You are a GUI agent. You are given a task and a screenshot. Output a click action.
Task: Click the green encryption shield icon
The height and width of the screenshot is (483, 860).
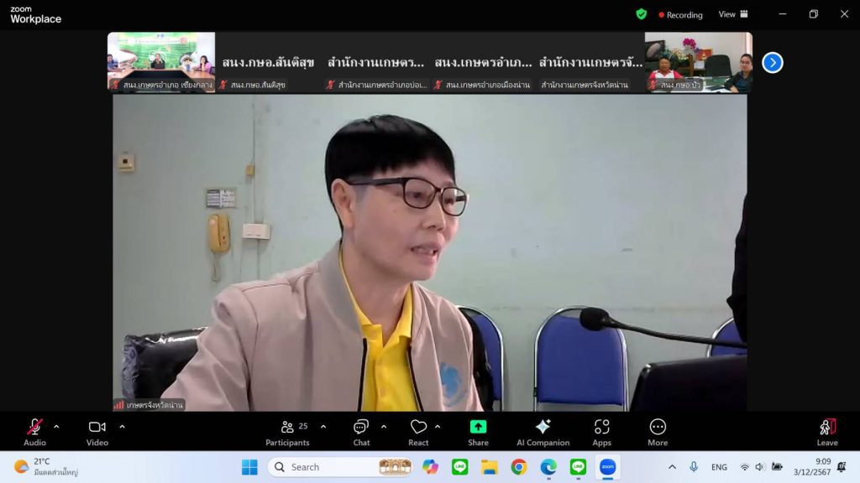pyautogui.click(x=642, y=14)
